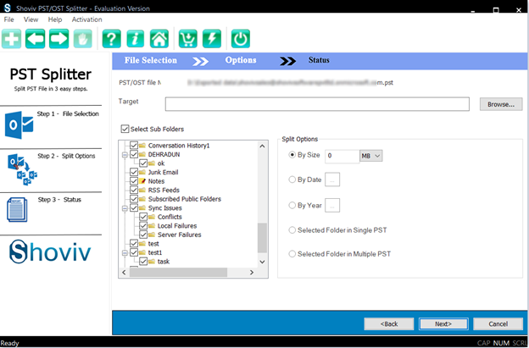Select the By Year radio button

pos(292,205)
